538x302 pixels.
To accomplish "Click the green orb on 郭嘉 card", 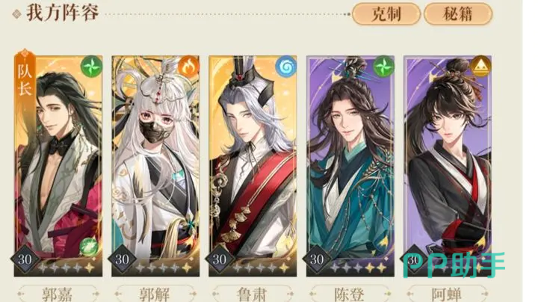I will [x=89, y=247].
